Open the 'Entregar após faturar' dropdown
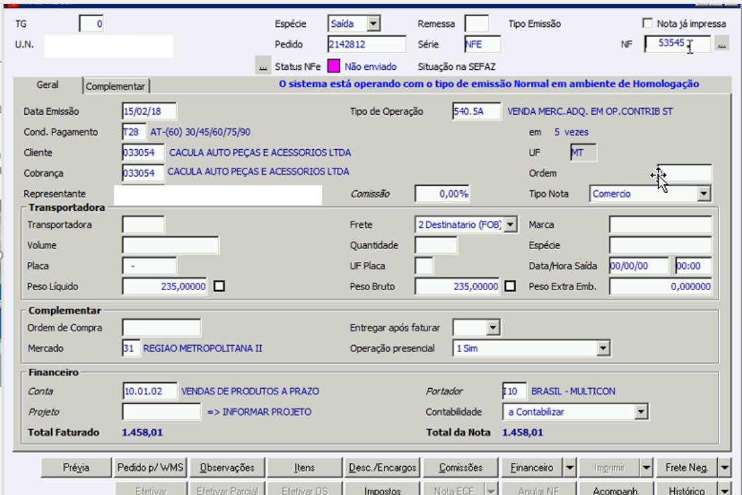 click(493, 327)
